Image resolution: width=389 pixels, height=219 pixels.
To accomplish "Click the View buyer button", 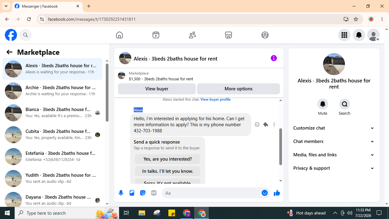I will (157, 89).
